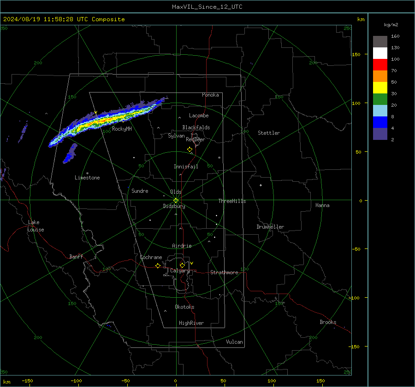Click the Brooks town label
Screen dimensions: 415x387
coord(328,322)
